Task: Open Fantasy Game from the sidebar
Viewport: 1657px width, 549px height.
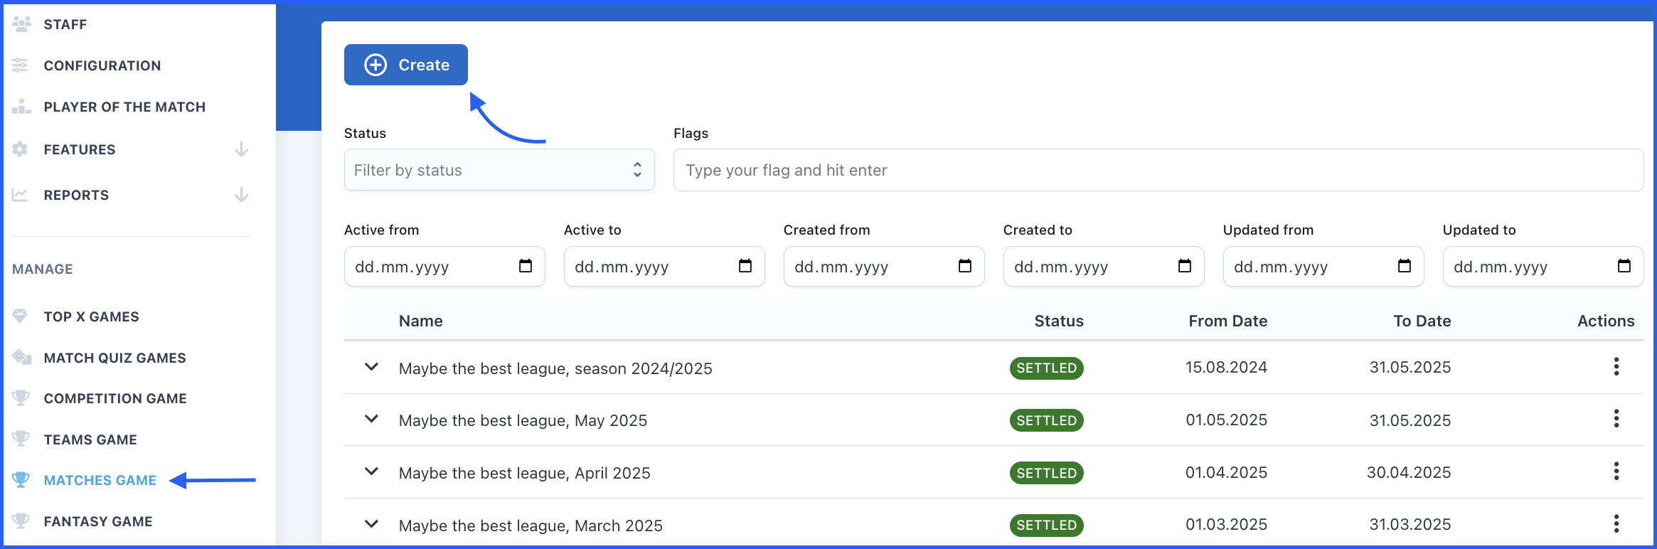Action: 98,521
